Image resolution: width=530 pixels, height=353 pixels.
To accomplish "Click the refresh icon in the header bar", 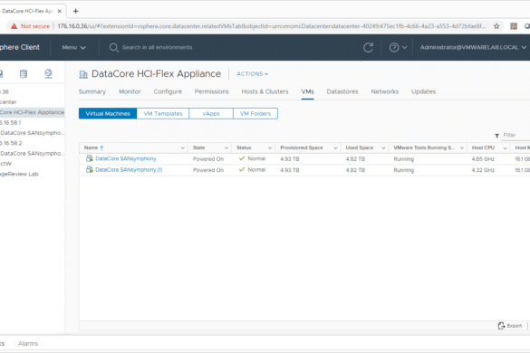I will [368, 47].
